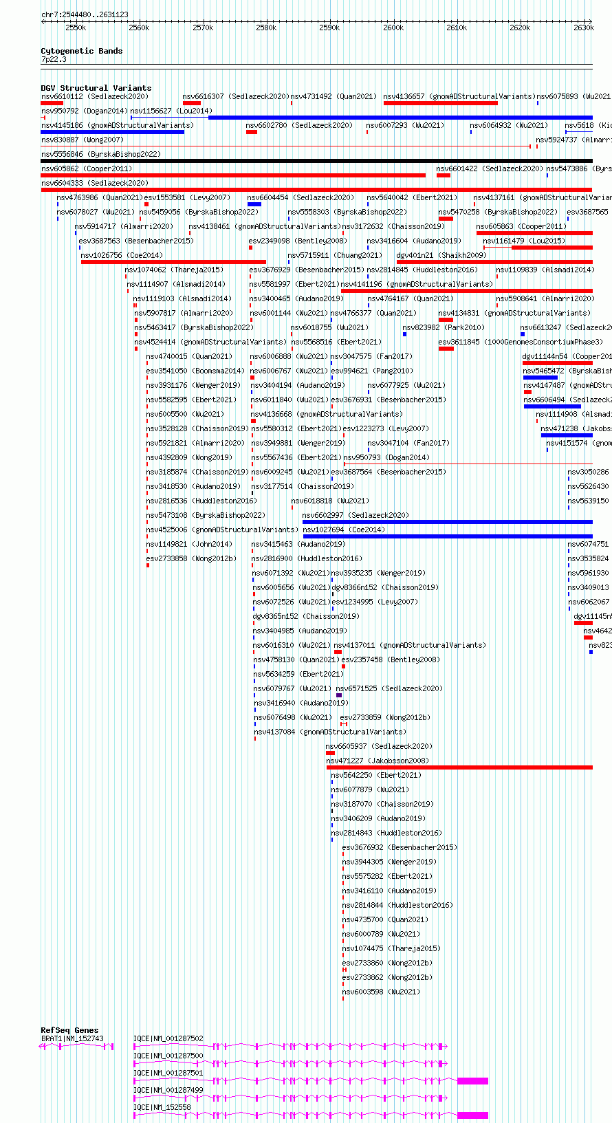The image size is (612, 1123).
Task: Click the nsv471227 (Jakobsson2008) label
Action: (378, 761)
